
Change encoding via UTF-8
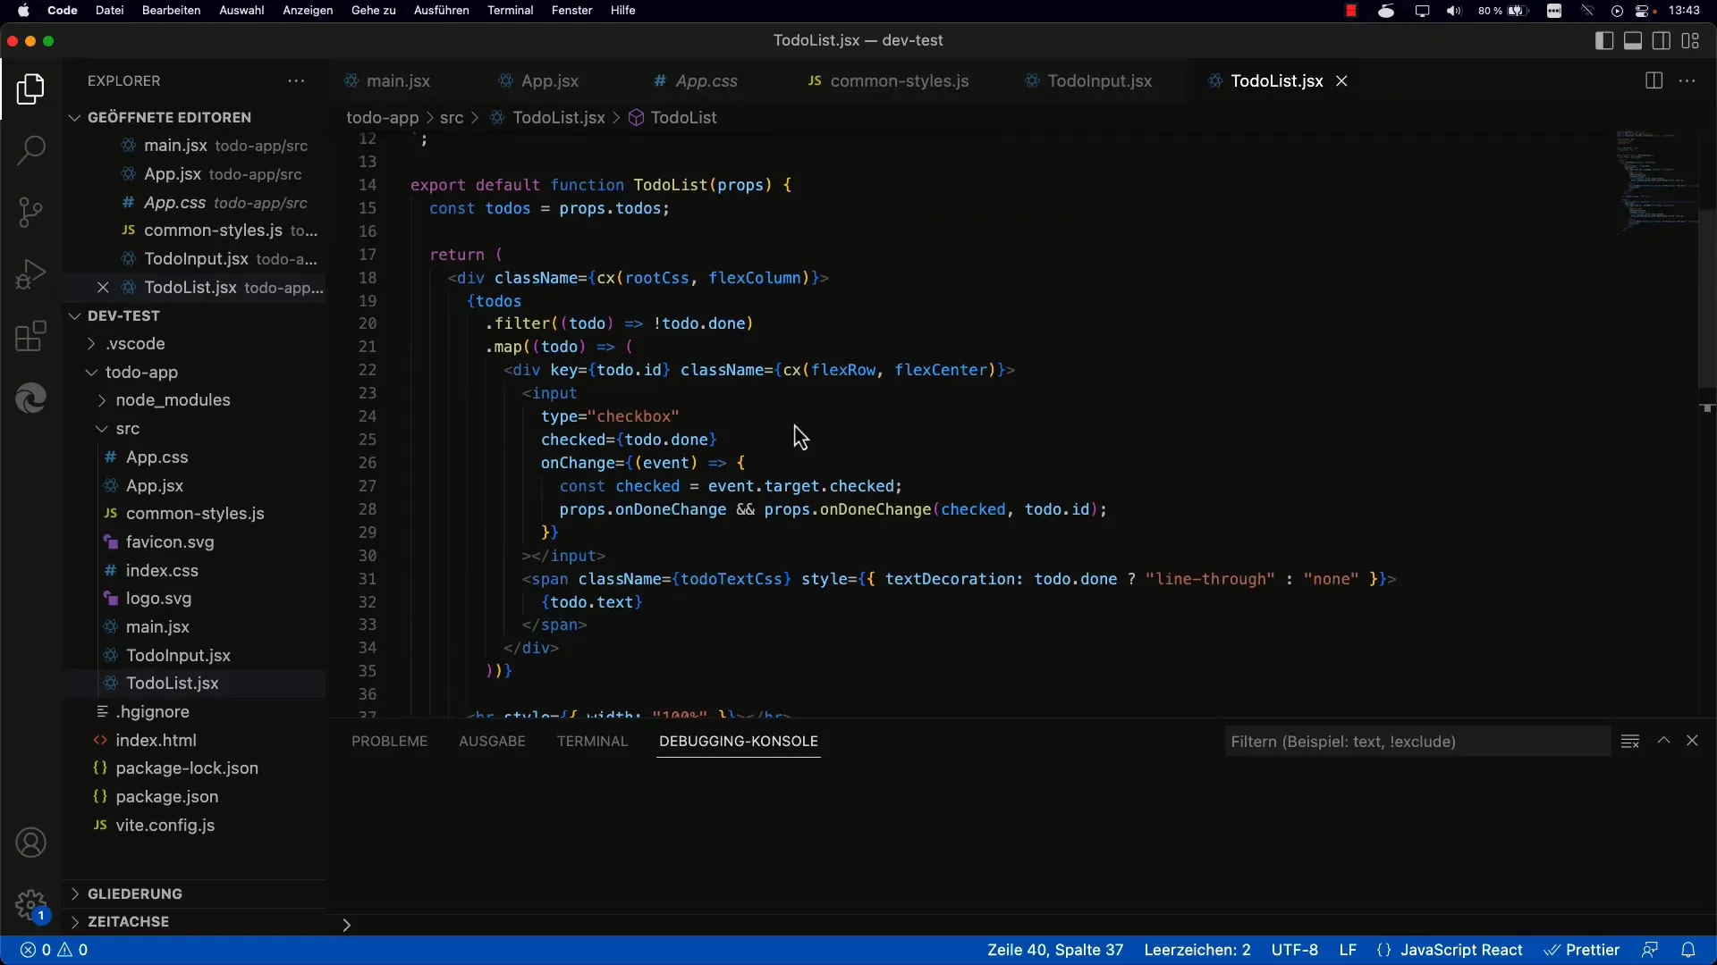pyautogui.click(x=1294, y=950)
